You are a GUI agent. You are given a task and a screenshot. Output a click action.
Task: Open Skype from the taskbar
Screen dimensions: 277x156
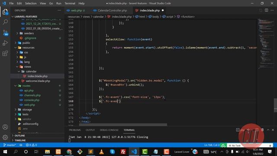[x=113, y=152]
